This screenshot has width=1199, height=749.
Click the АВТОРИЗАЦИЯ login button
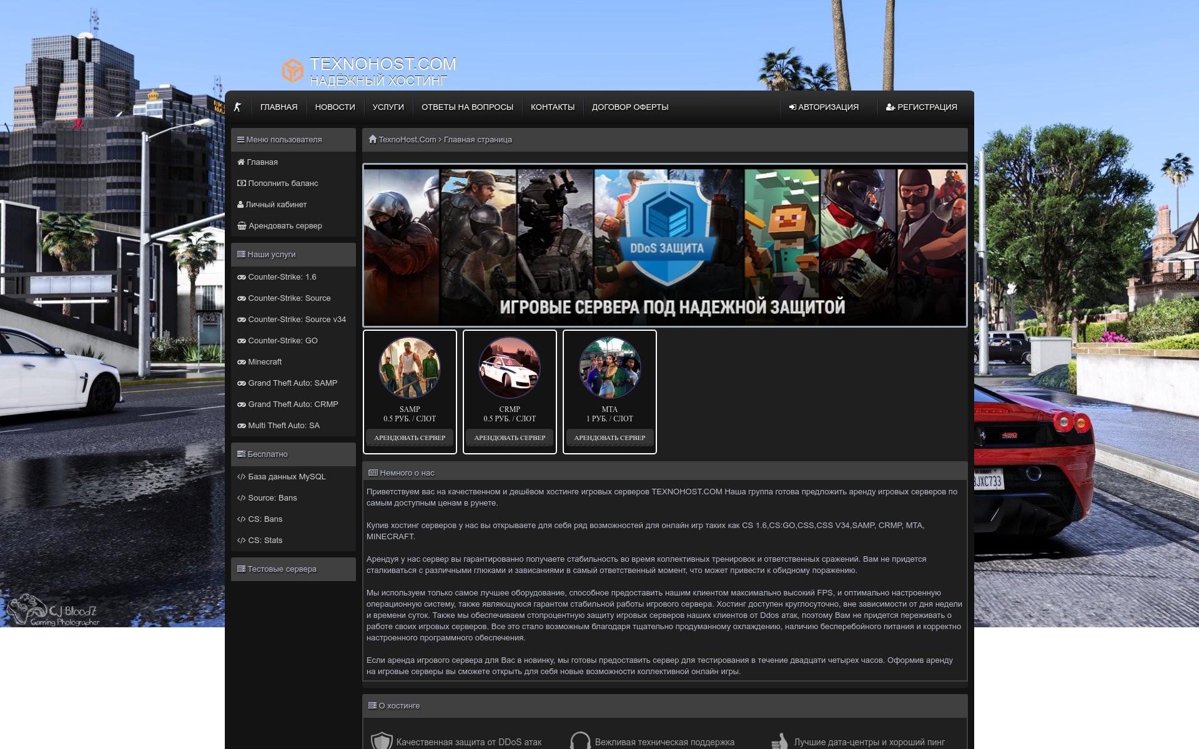(824, 107)
